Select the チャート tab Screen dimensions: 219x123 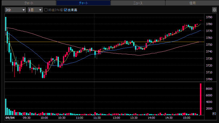tap(83, 3)
